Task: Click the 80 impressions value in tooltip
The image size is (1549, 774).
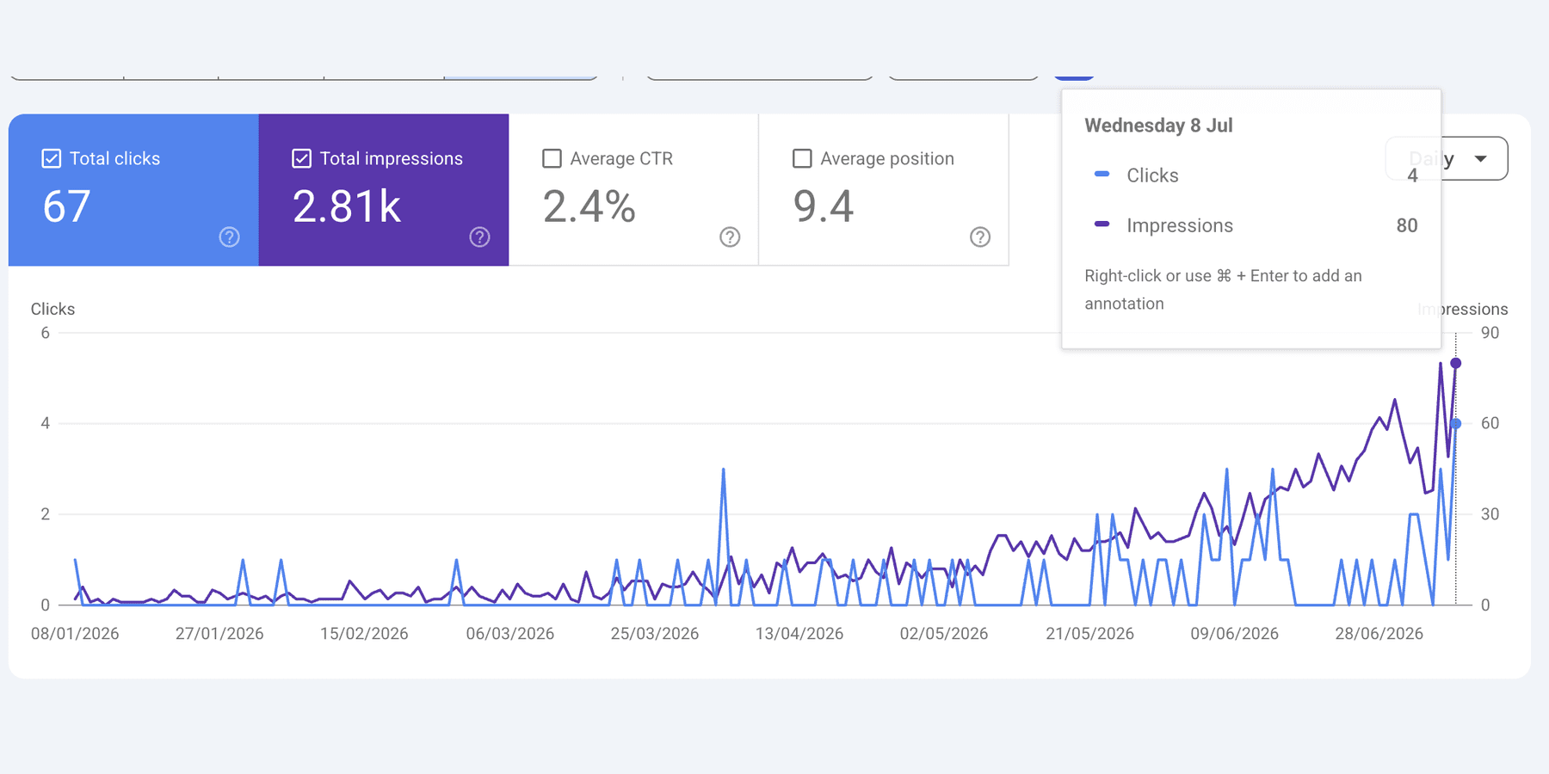Action: (x=1407, y=225)
